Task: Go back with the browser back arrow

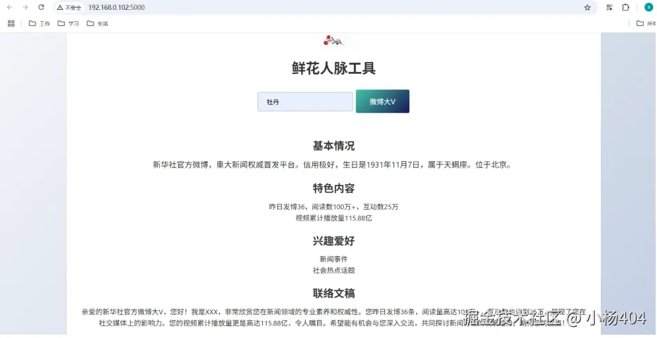Action: pyautogui.click(x=10, y=7)
